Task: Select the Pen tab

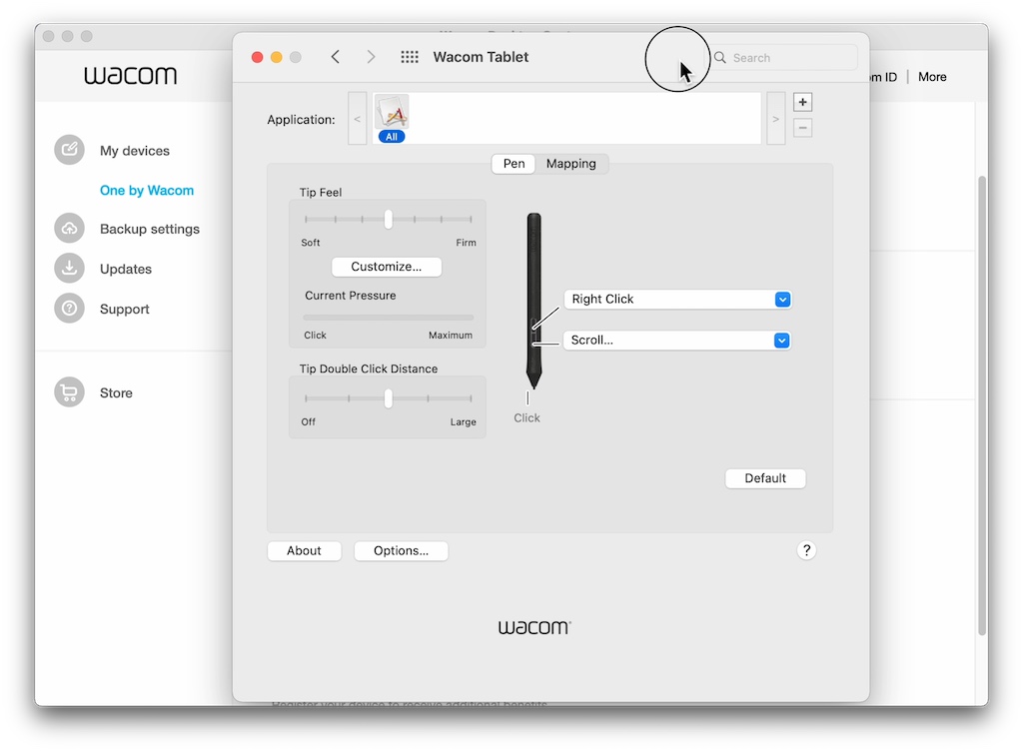Action: (x=512, y=163)
